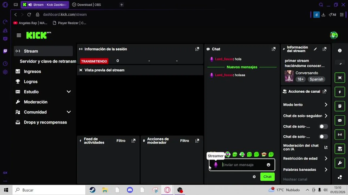Open Filtro in Acciones de moderador
Viewport: 348px width, 195px height.
tap(185, 141)
